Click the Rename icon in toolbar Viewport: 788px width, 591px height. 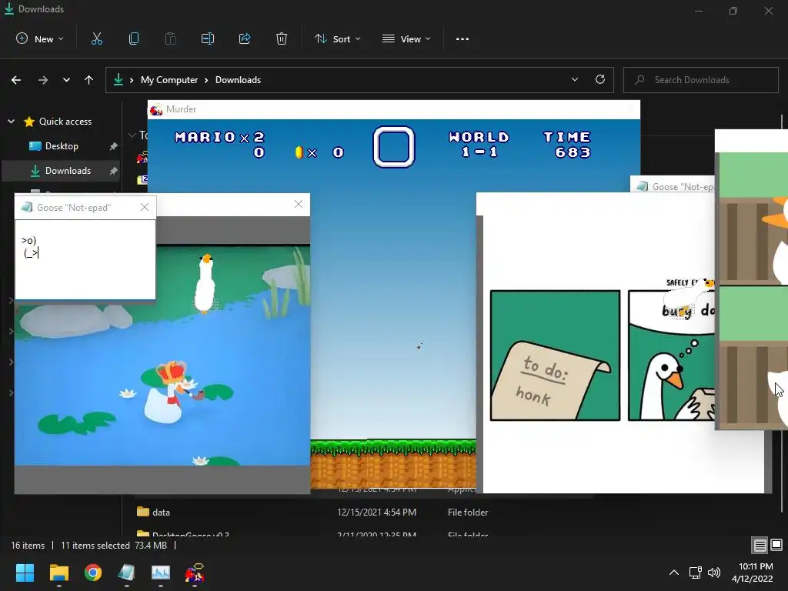[208, 38]
